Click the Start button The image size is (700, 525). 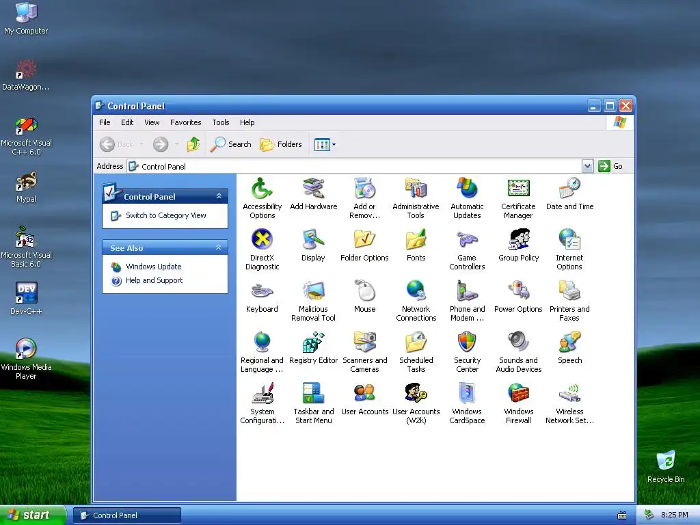pyautogui.click(x=33, y=515)
